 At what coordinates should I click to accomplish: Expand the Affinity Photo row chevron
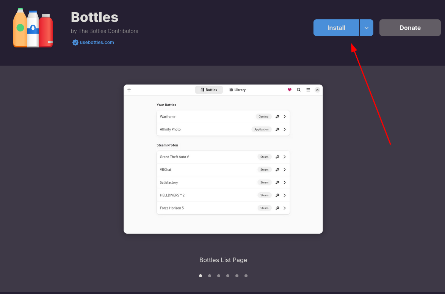click(x=285, y=129)
